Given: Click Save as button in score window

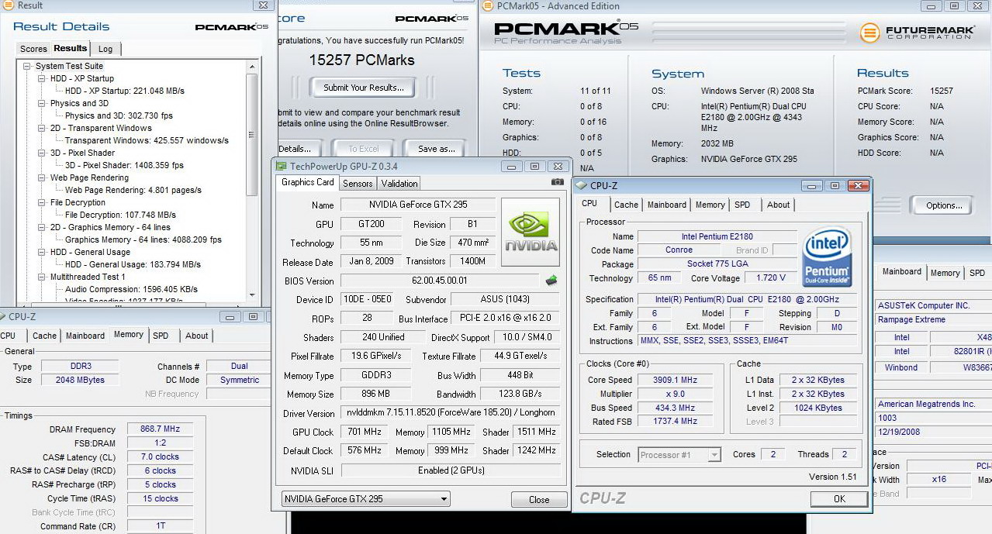Looking at the screenshot, I should (437, 149).
